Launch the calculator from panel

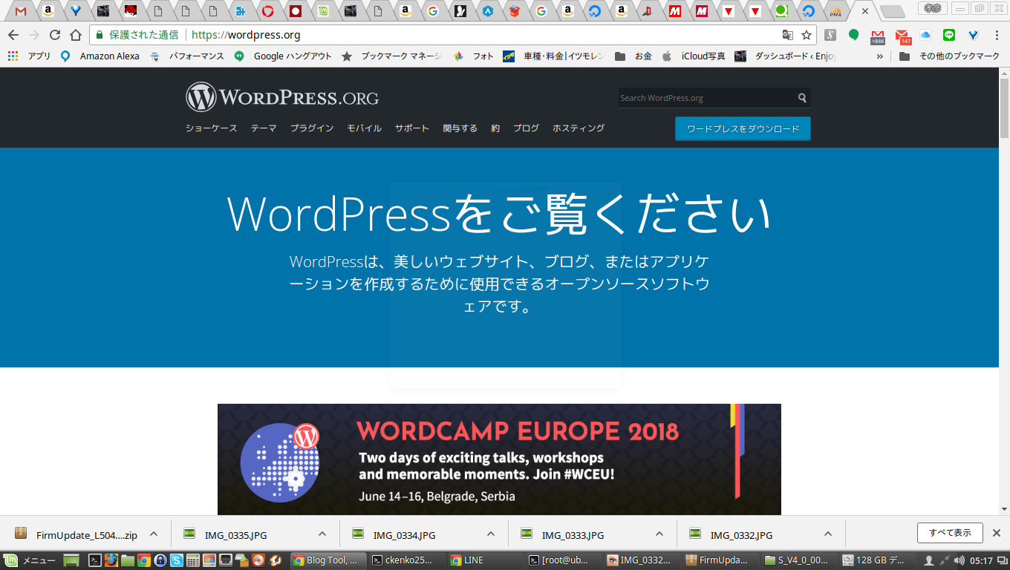(x=193, y=560)
